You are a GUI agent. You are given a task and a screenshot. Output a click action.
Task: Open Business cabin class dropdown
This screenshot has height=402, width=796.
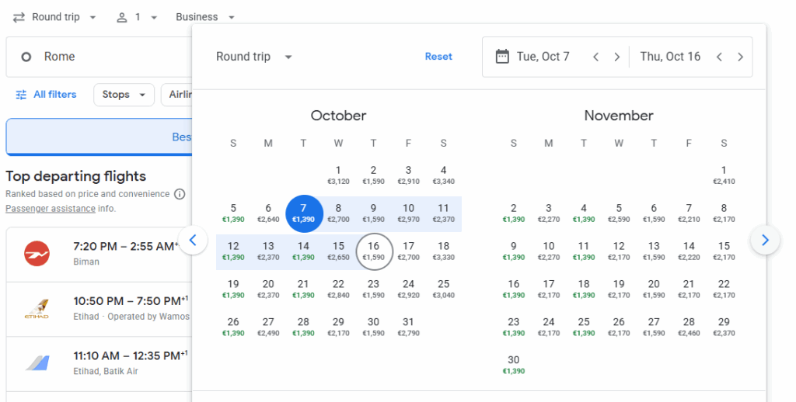[205, 17]
